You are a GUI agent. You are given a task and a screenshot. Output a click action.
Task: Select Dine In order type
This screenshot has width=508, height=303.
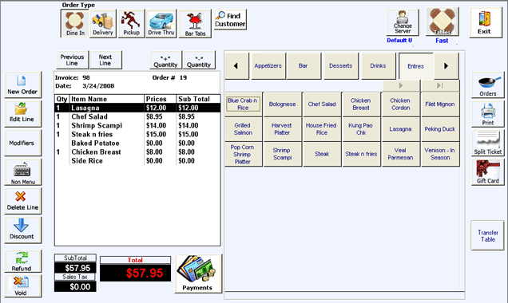75,23
